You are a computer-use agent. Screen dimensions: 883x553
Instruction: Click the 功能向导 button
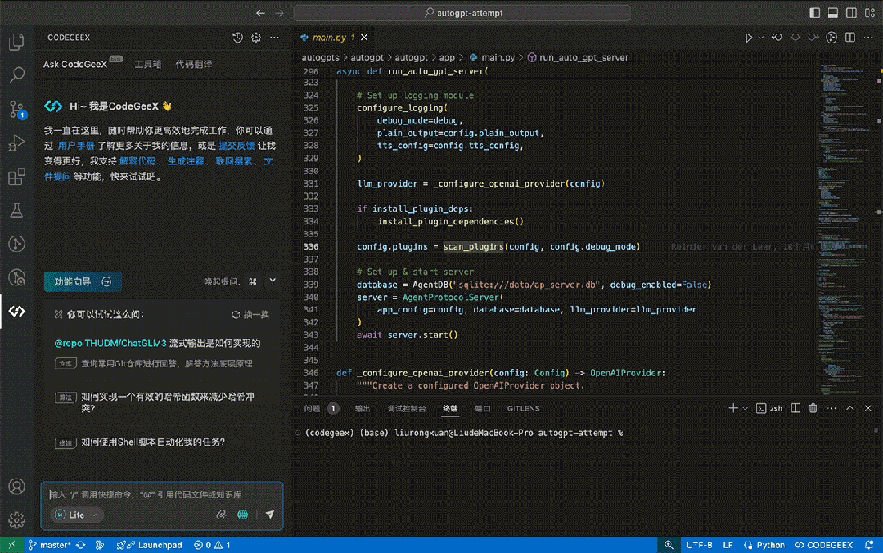click(x=83, y=281)
